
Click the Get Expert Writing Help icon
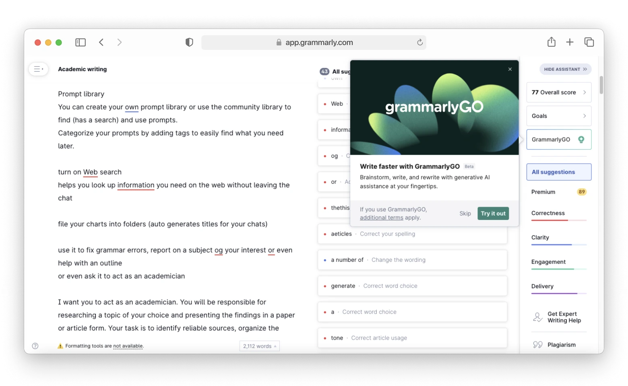538,317
